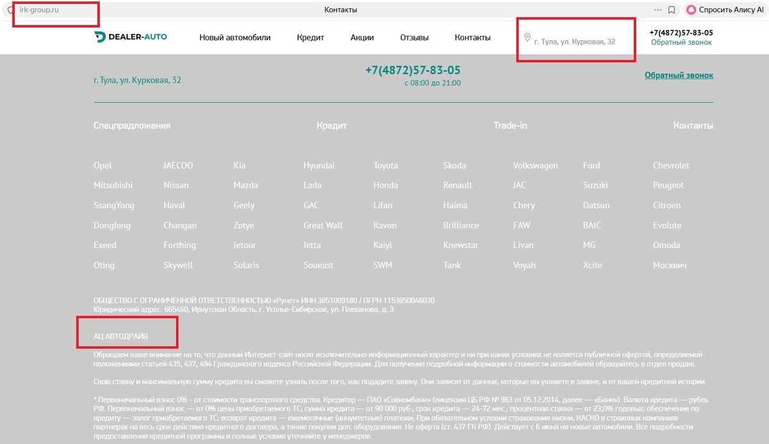Select GAC brand link
769x444 pixels.
coord(311,205)
